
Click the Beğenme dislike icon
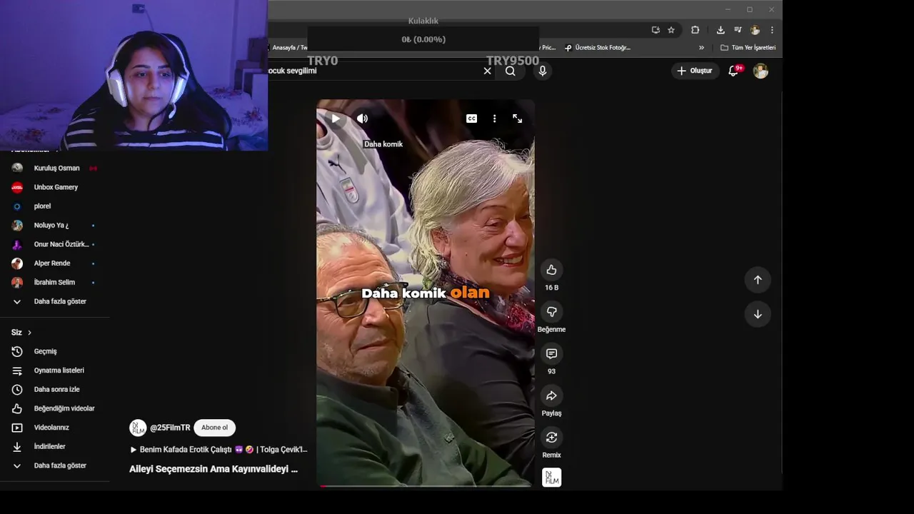pos(551,312)
